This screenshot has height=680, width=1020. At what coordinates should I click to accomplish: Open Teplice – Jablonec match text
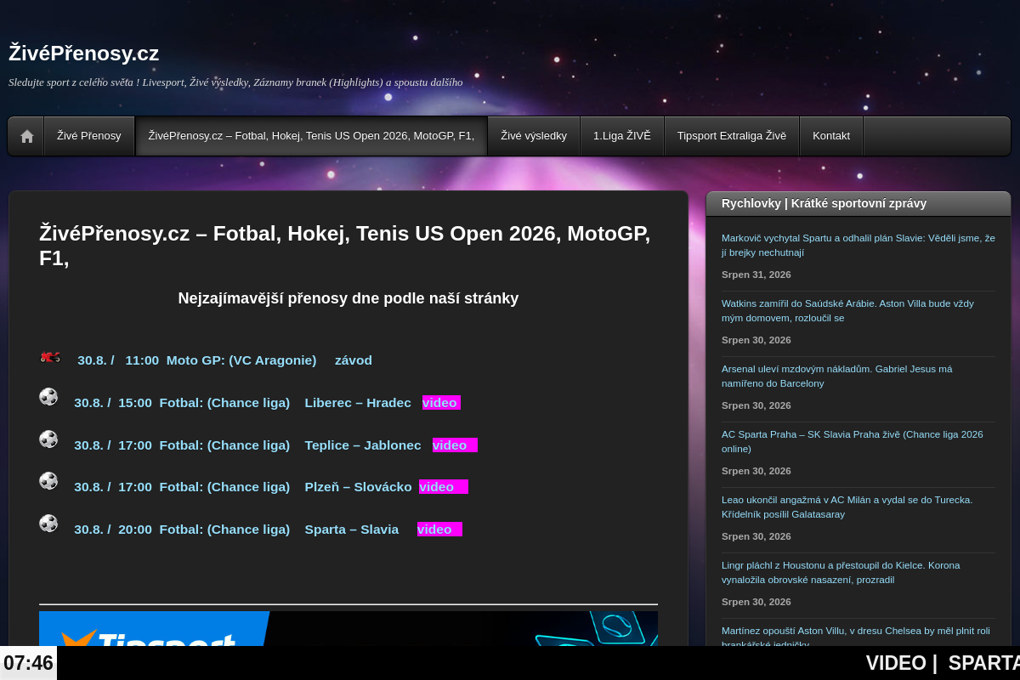click(363, 445)
